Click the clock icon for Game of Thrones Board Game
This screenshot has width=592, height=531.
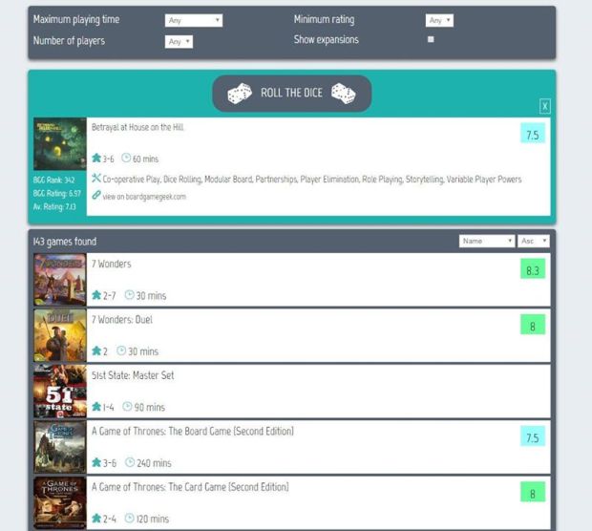127,463
